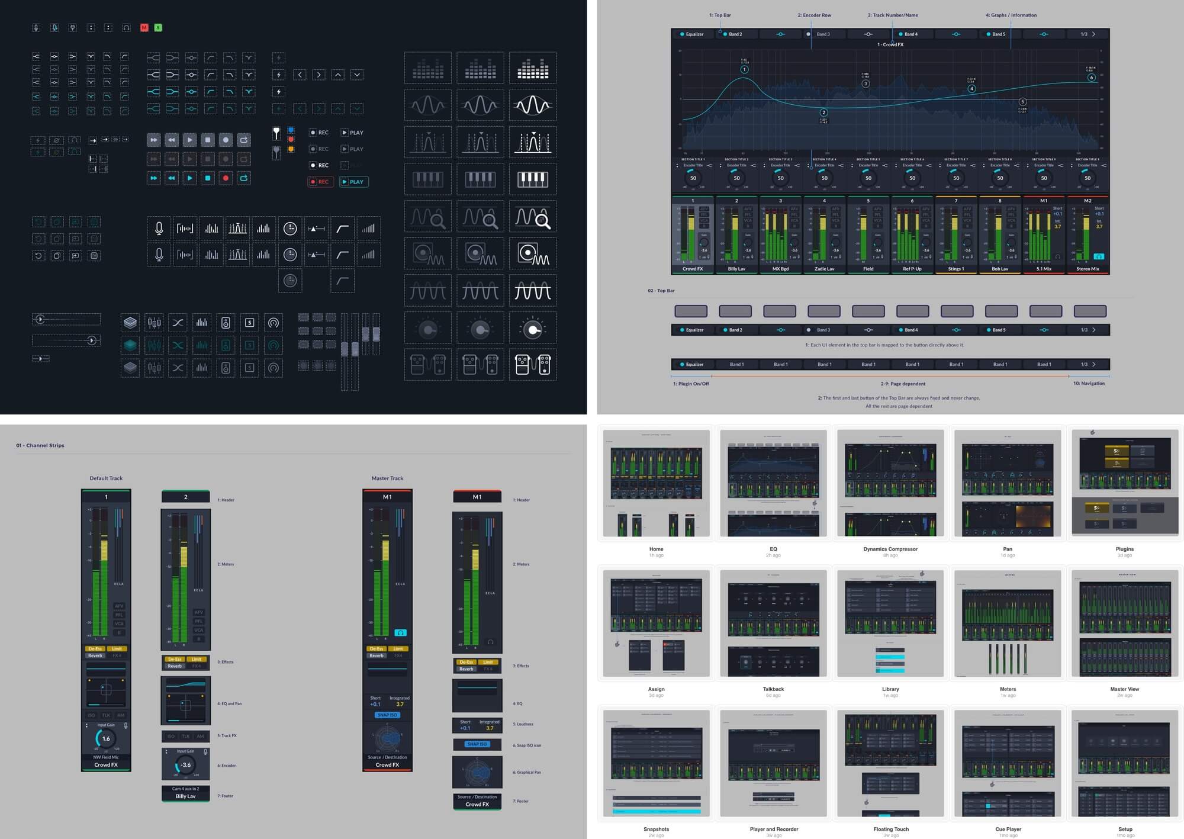Open the Talkback page thumbnail
The image size is (1184, 839).
773,623
